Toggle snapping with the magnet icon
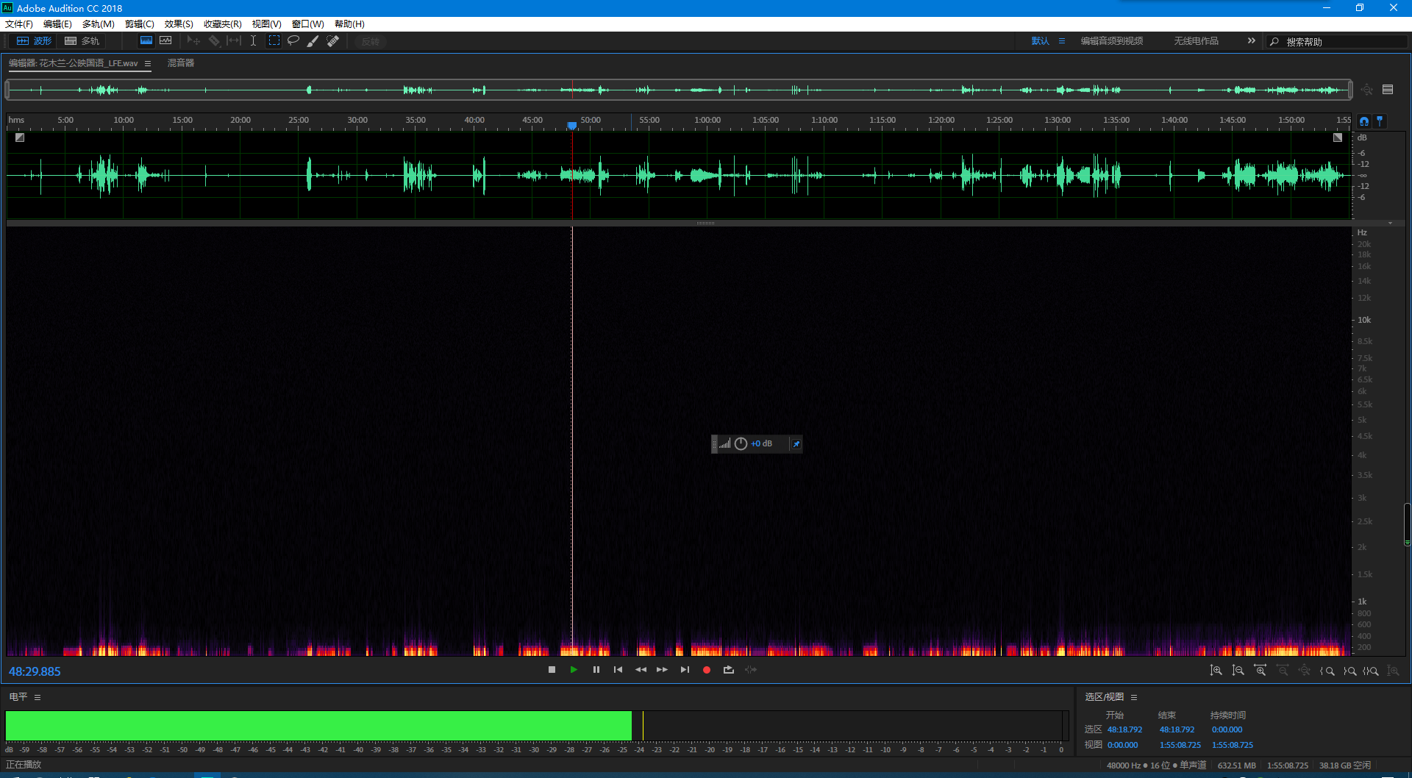The width and height of the screenshot is (1412, 778). [1364, 121]
